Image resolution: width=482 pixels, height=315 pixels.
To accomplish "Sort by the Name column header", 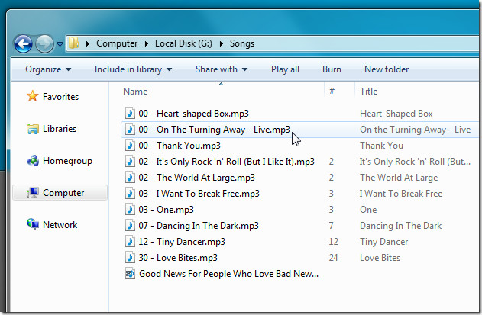I will point(135,92).
